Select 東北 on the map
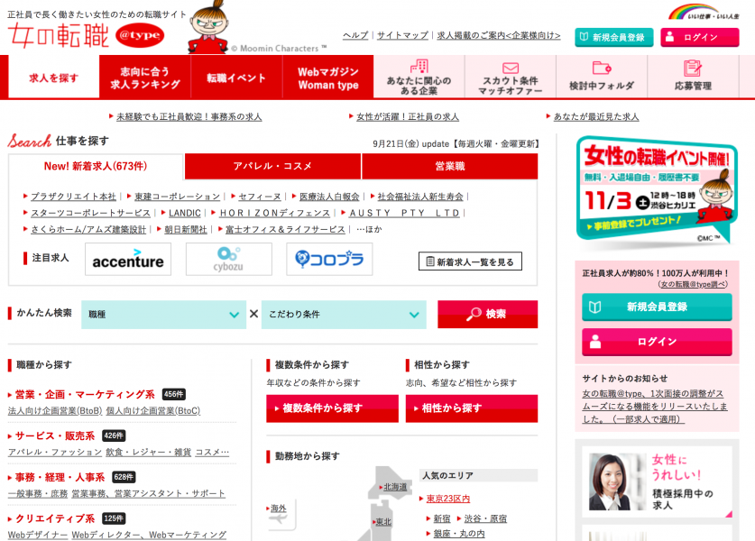 tap(383, 522)
